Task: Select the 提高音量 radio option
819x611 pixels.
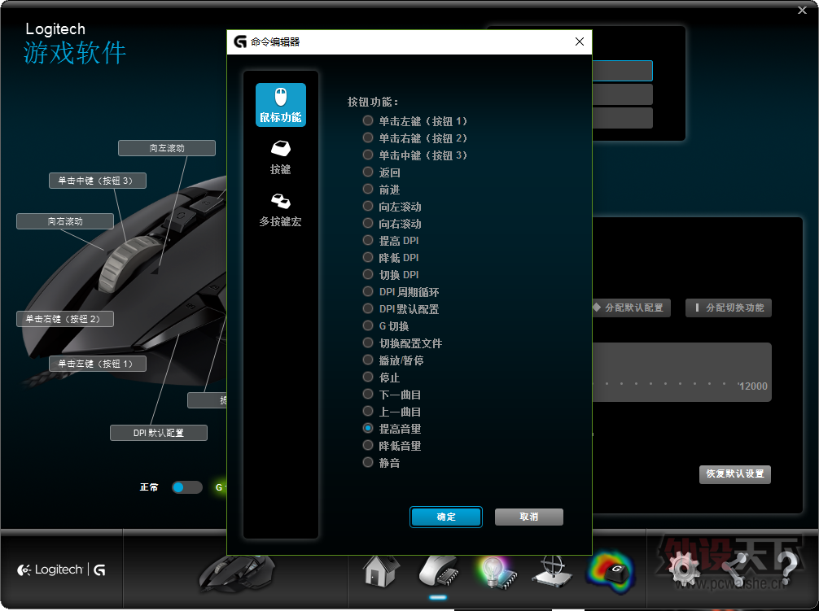Action: coord(368,429)
